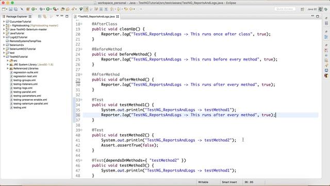Place cursor on the Assert.assertTrue(false) line
Viewport: 330px width, 186px height.
(x=129, y=145)
